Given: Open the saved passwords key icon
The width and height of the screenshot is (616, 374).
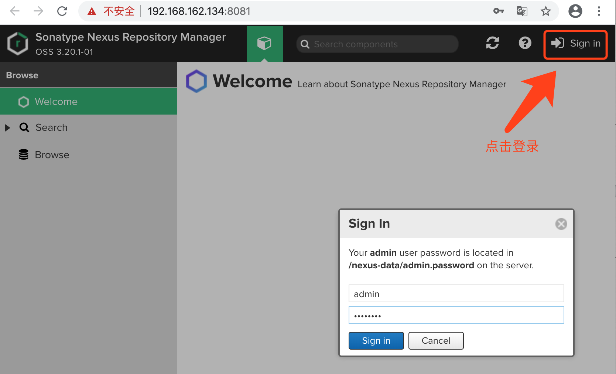Looking at the screenshot, I should [499, 11].
